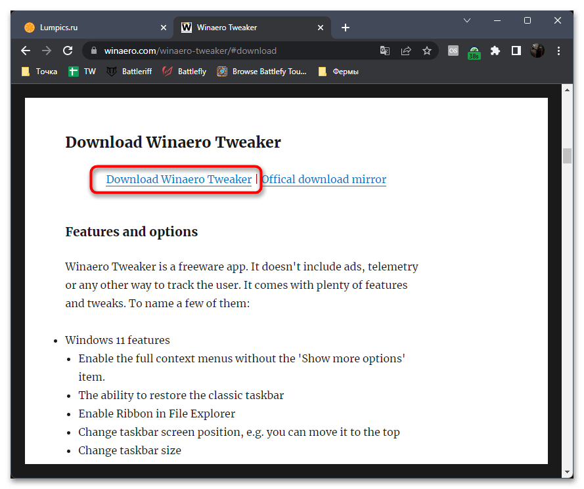Click the scrollbar down arrow
The height and width of the screenshot is (489, 584).
click(x=567, y=472)
